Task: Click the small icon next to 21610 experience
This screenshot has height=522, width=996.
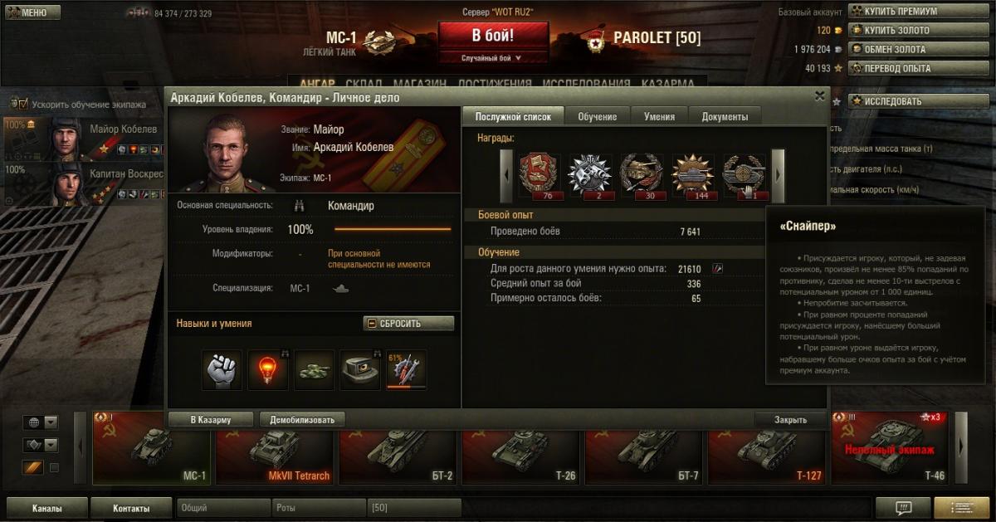Action: [718, 268]
